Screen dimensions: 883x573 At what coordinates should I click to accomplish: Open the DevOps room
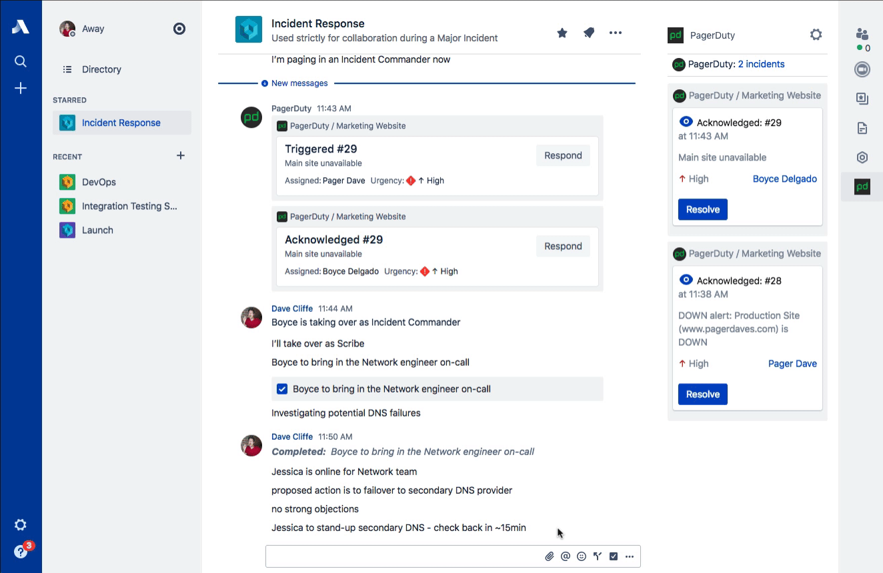tap(122, 182)
